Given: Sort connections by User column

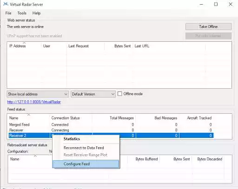Looking at the screenshot, I should tap(46, 46).
